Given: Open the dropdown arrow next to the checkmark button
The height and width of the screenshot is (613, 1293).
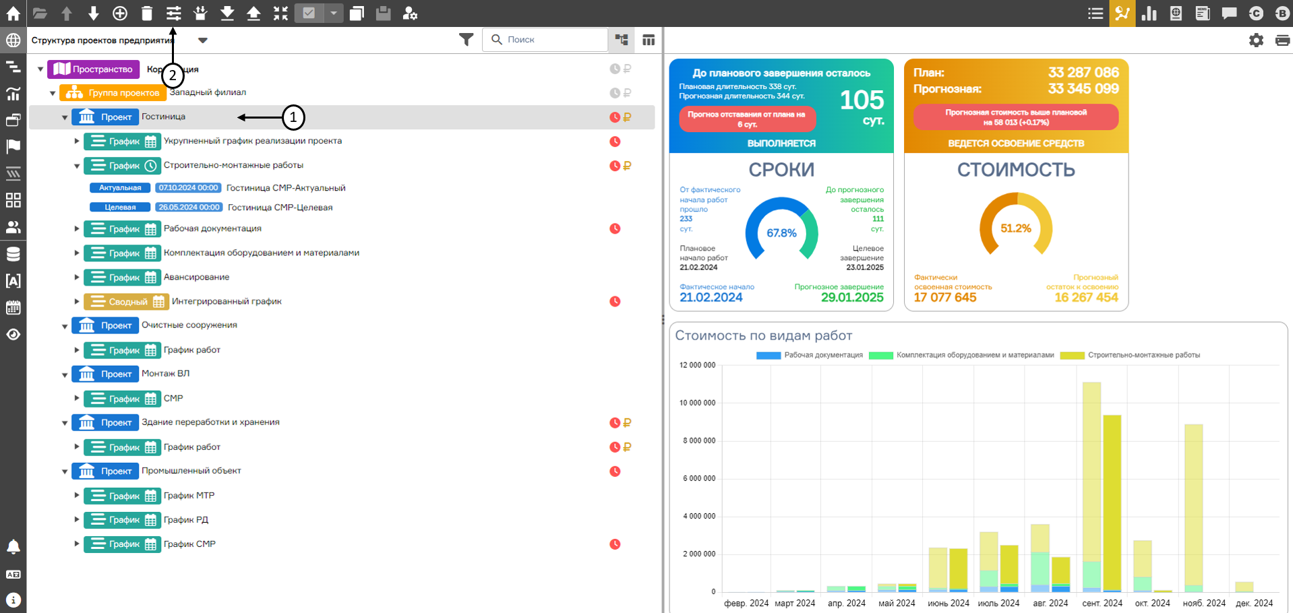Looking at the screenshot, I should tap(333, 13).
